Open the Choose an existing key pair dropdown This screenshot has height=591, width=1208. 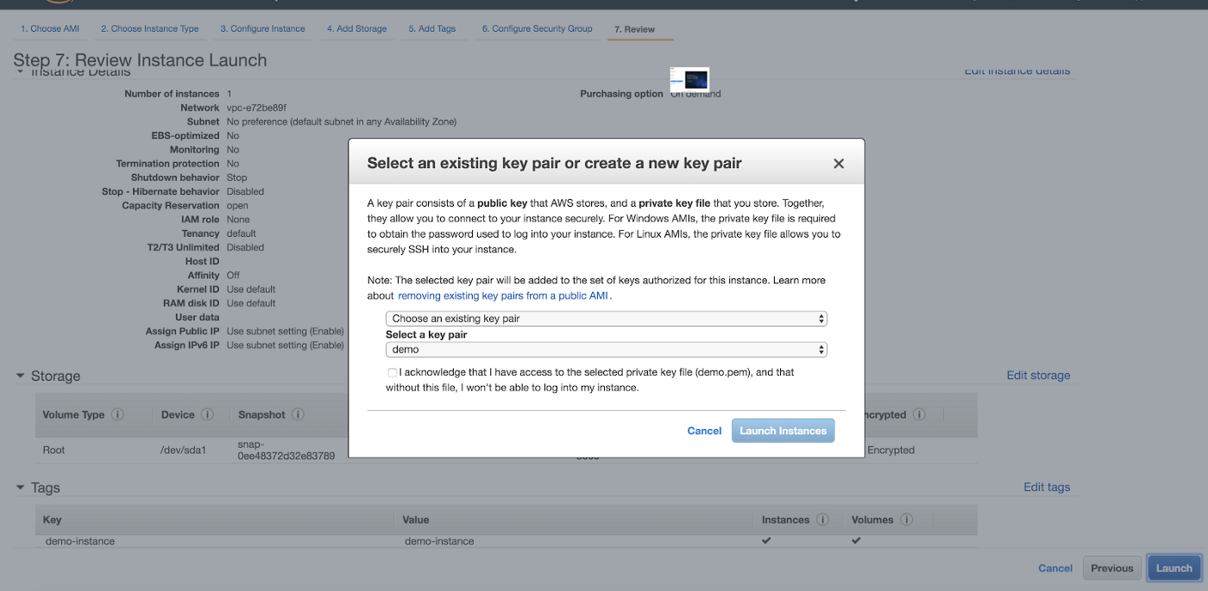[x=606, y=319]
